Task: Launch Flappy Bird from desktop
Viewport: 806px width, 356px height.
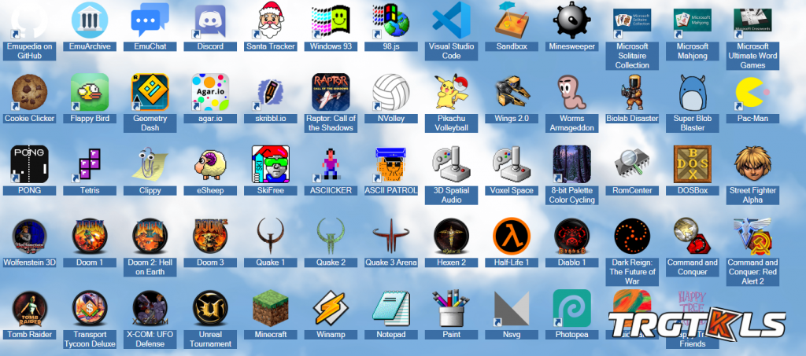Action: click(89, 92)
